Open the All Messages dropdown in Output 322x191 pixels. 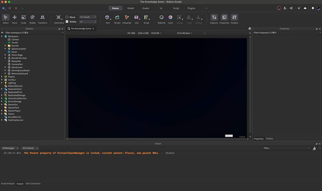pos(10,148)
